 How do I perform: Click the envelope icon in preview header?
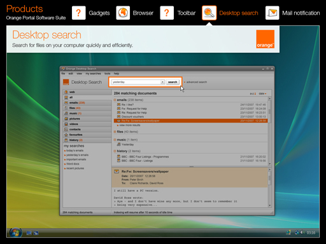click(117, 172)
